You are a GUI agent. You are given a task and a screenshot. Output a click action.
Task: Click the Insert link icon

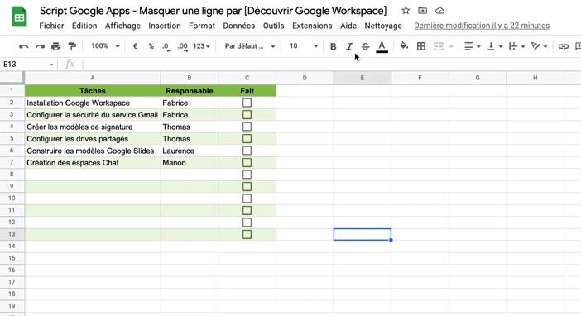564,46
